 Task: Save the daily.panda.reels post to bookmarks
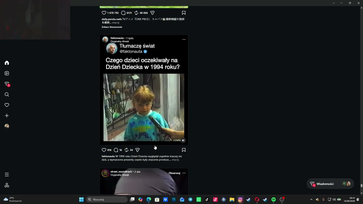point(184,13)
